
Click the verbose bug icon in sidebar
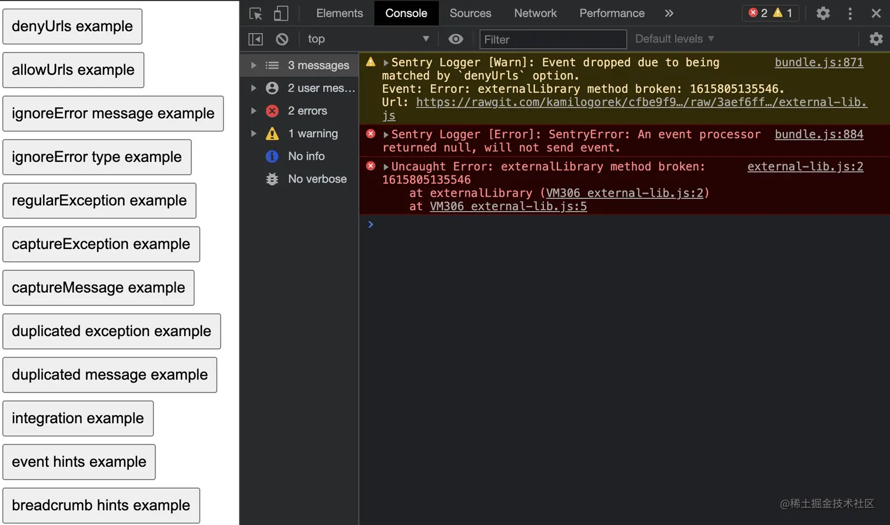(272, 179)
